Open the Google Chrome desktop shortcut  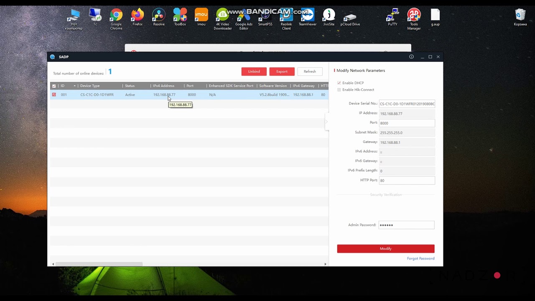(116, 19)
